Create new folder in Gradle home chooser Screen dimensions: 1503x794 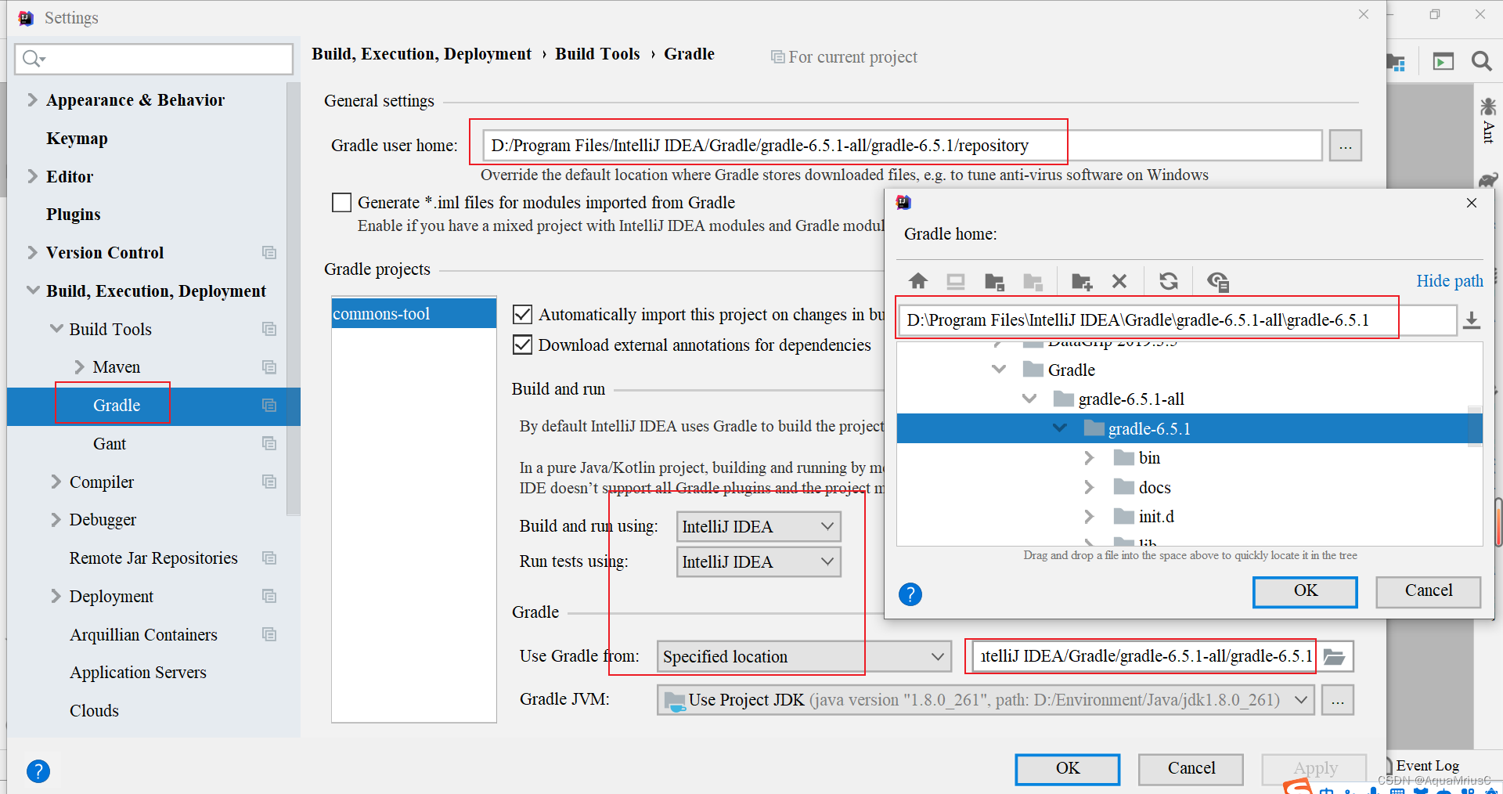click(x=1082, y=281)
